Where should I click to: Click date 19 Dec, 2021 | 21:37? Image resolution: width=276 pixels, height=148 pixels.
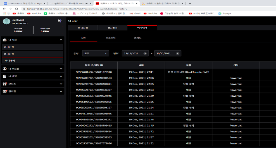(x=141, y=137)
